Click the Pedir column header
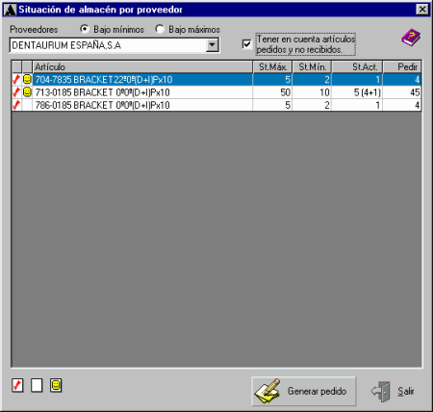 tap(402, 66)
